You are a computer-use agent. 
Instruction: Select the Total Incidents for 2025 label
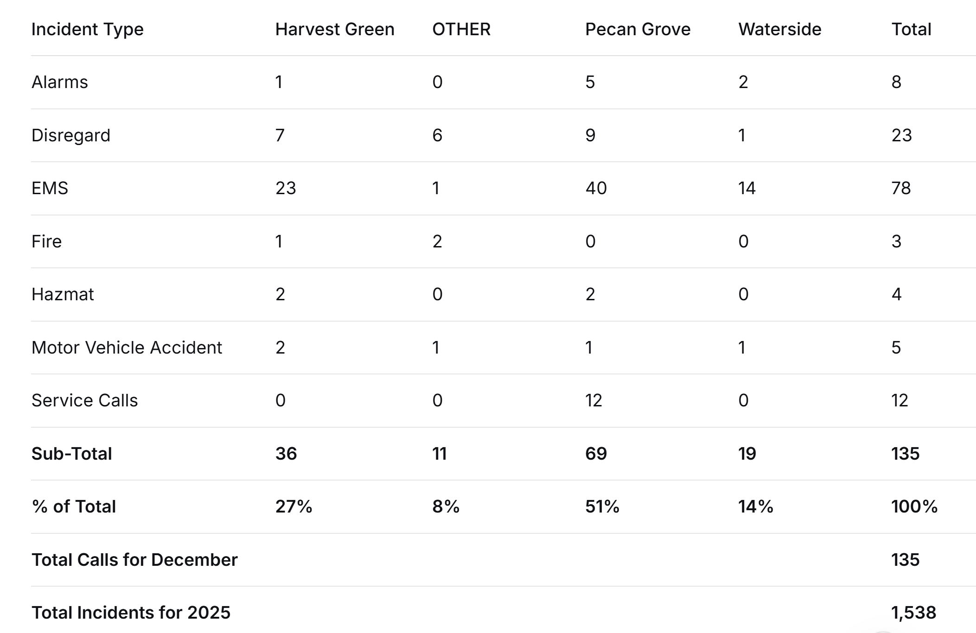point(131,613)
